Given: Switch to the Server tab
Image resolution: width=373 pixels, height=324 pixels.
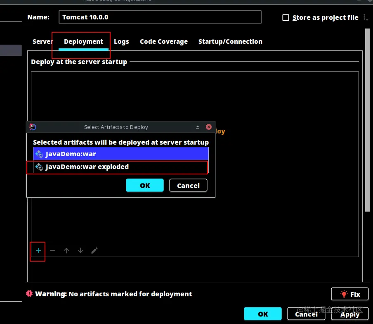Looking at the screenshot, I should point(43,41).
